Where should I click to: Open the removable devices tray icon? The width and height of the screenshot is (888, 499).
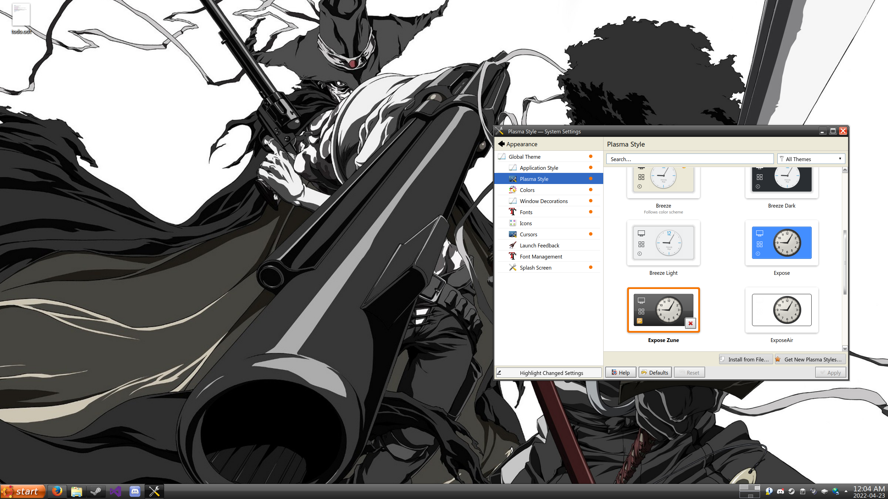[x=825, y=491]
